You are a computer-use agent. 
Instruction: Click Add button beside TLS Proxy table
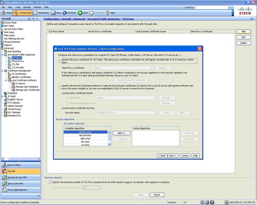(x=244, y=31)
